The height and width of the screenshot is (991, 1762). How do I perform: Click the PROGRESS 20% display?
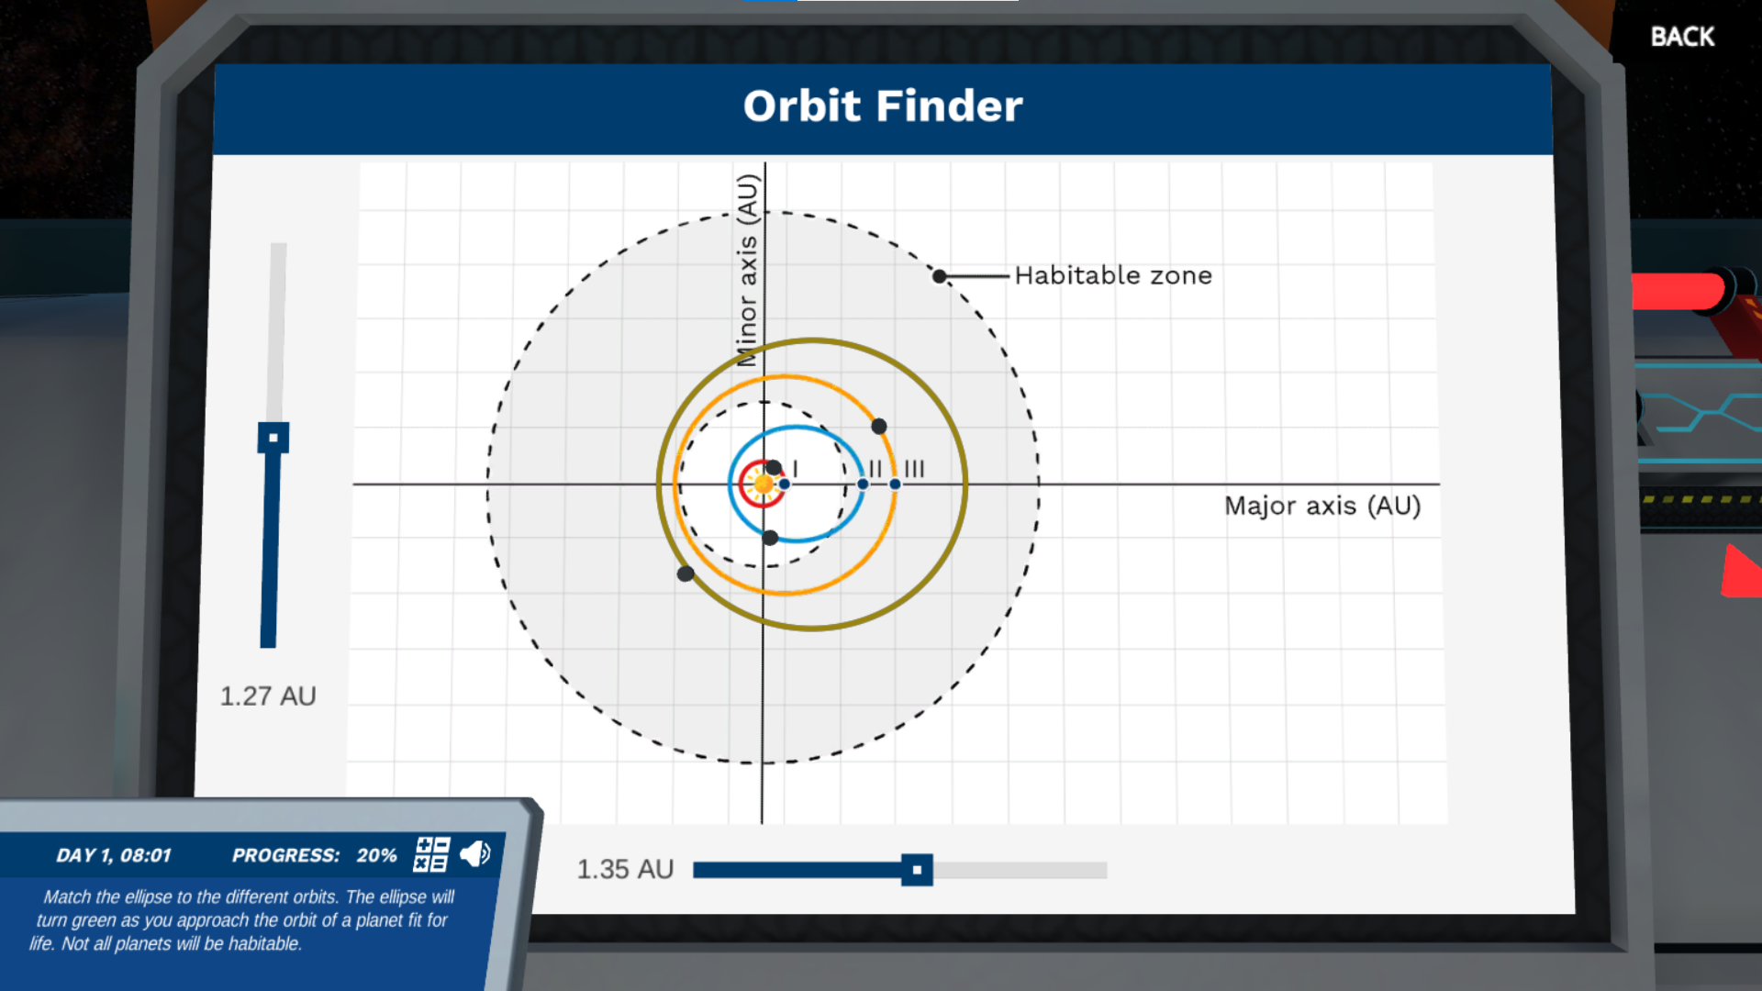click(314, 854)
